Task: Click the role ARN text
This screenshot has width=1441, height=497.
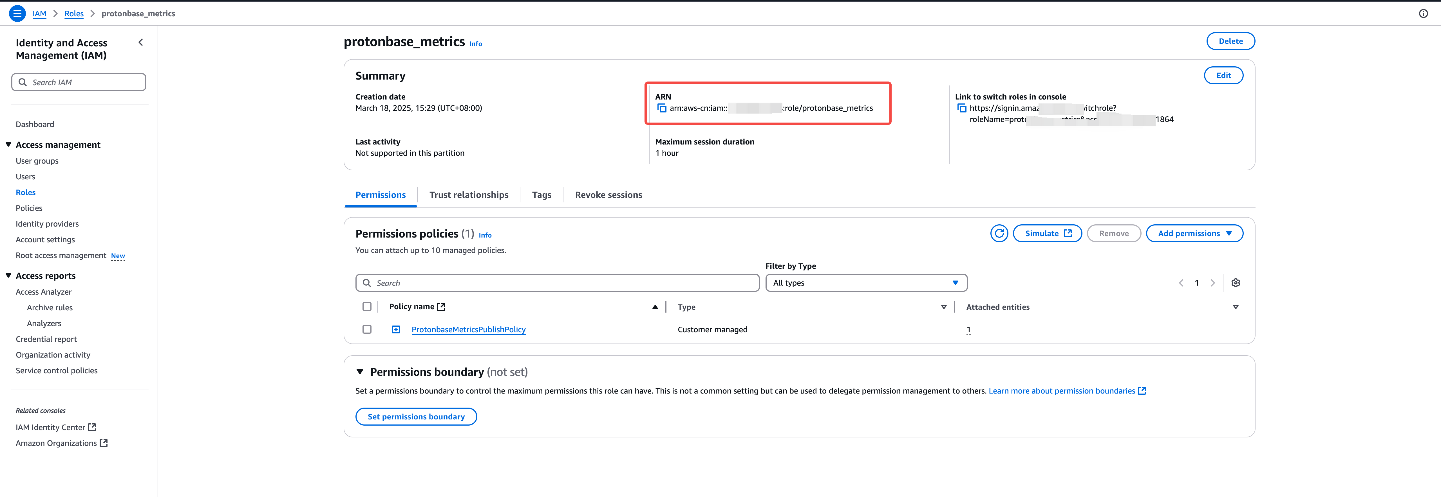Action: (771, 108)
